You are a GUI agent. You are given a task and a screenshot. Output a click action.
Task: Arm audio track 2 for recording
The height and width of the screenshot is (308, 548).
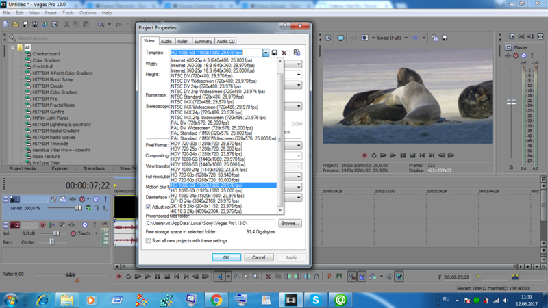coord(42,225)
